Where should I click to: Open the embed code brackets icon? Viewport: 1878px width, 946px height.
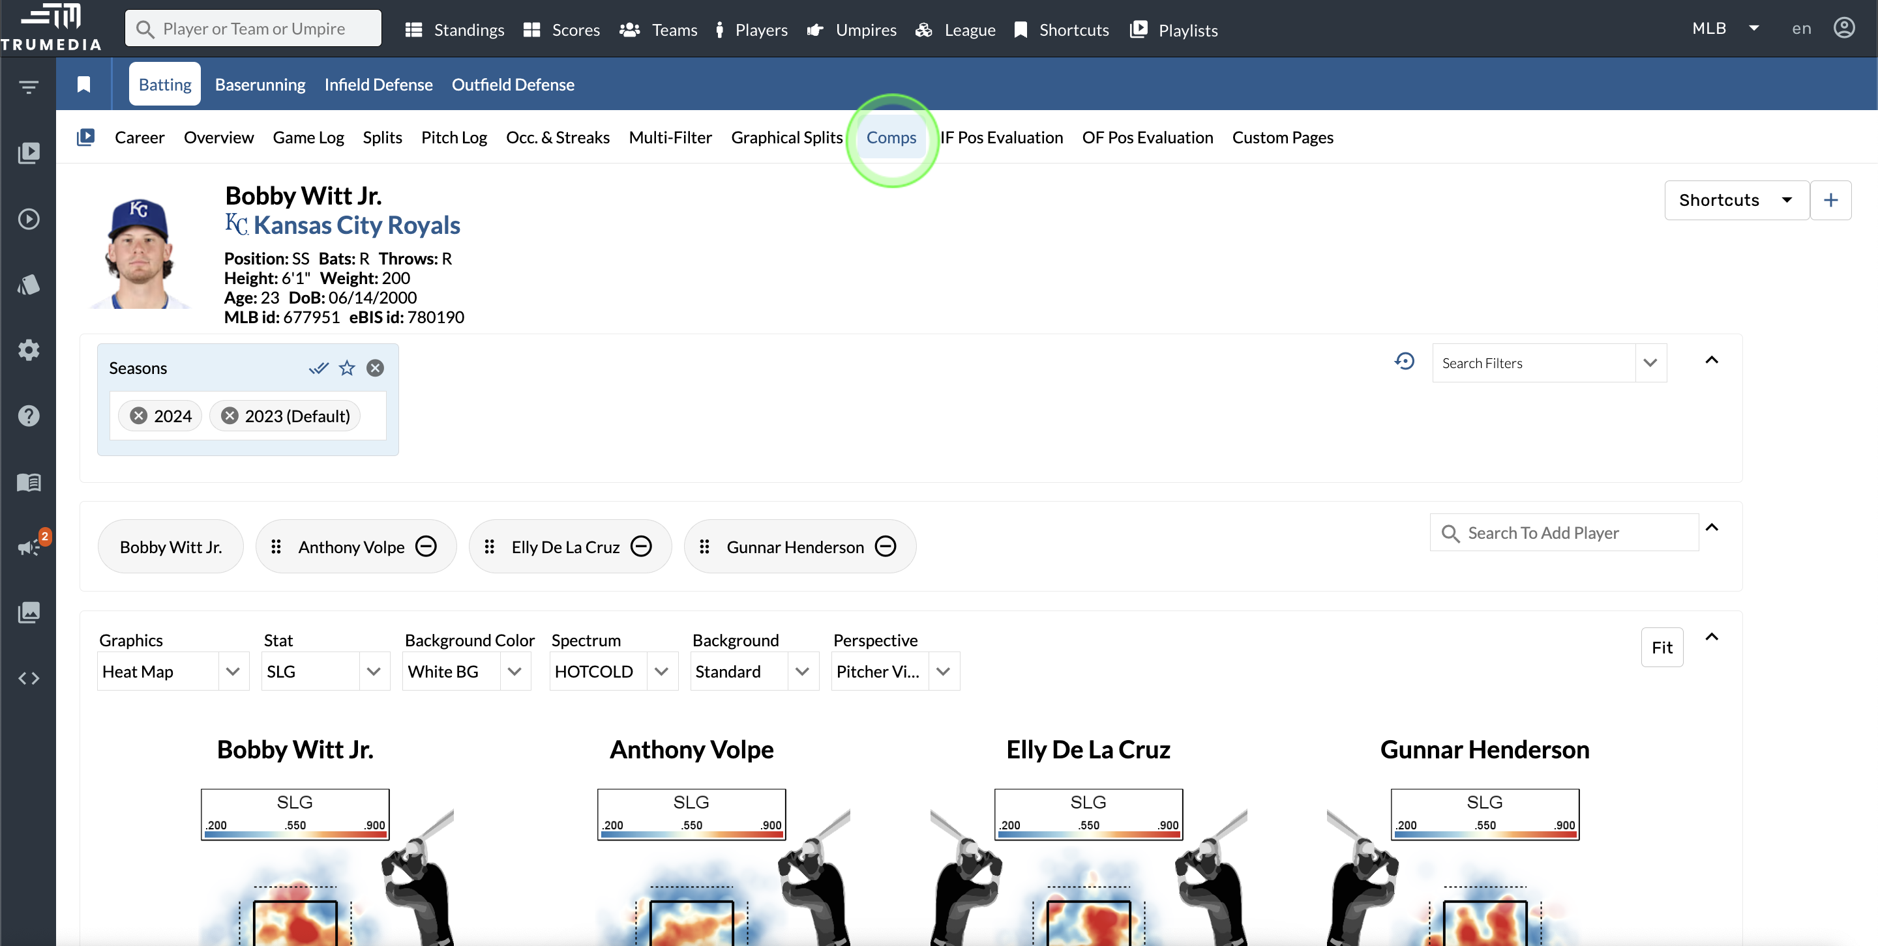point(27,678)
